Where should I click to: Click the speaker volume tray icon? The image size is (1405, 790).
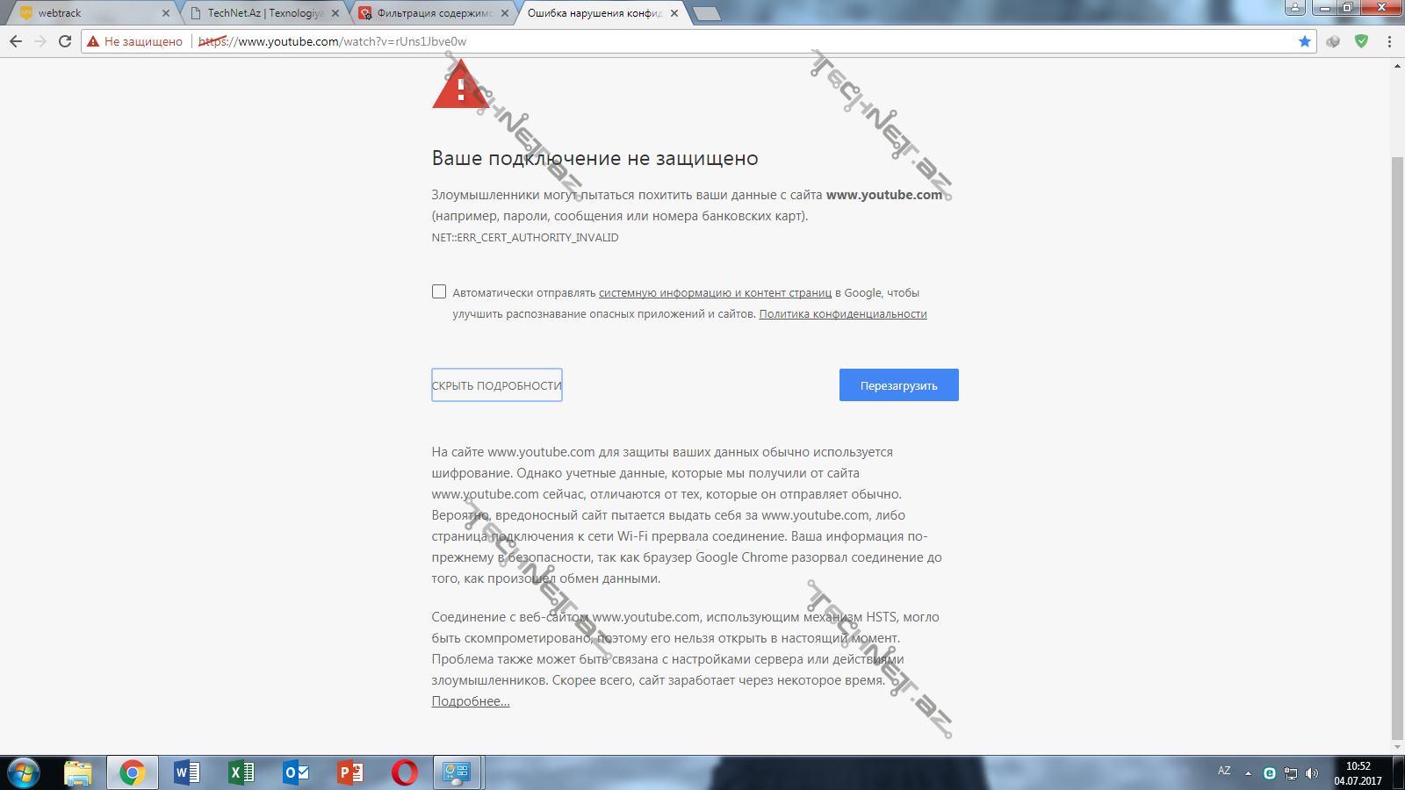click(x=1312, y=773)
